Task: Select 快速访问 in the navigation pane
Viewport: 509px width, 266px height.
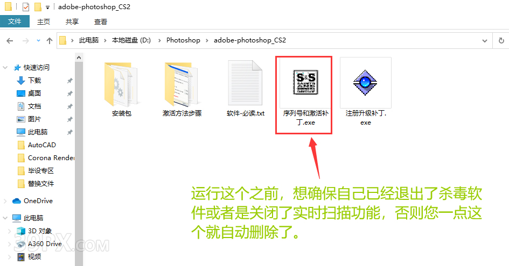Action: tap(37, 67)
